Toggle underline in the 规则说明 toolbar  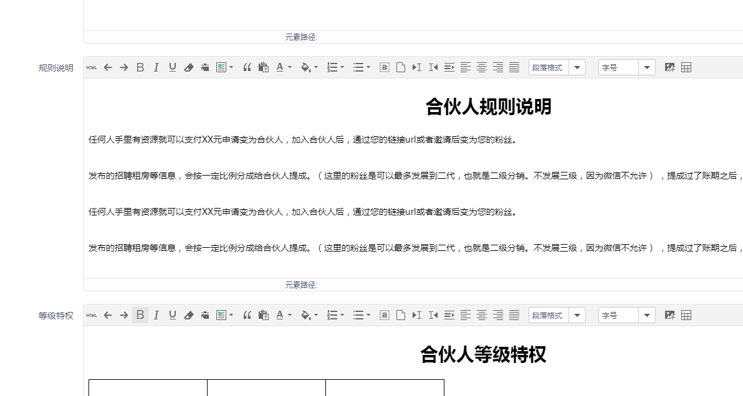[173, 68]
